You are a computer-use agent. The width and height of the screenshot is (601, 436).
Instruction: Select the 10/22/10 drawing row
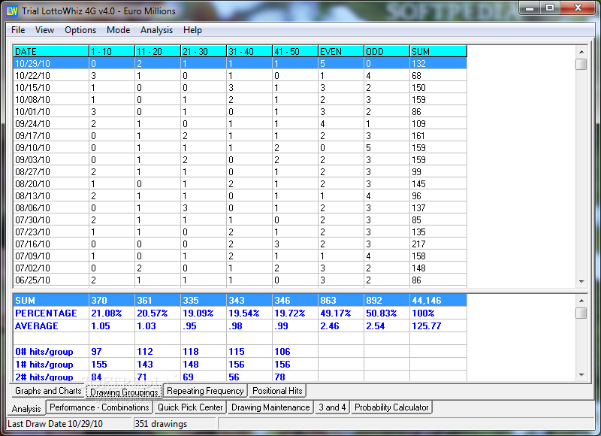(240, 75)
